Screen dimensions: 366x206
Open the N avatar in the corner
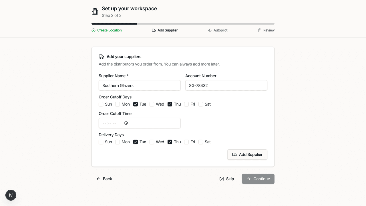click(11, 195)
